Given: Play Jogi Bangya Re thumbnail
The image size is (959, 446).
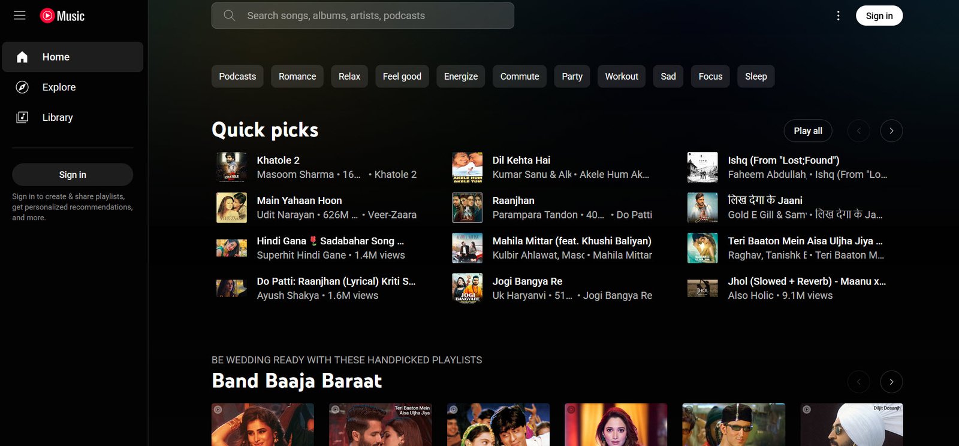Looking at the screenshot, I should [x=467, y=288].
